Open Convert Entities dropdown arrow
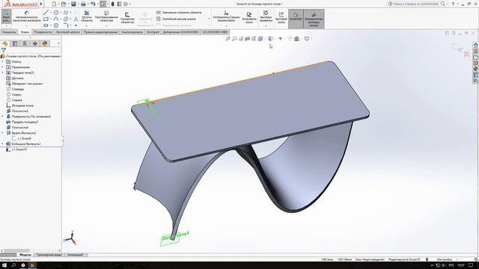The height and width of the screenshot is (269, 479). coord(106,26)
